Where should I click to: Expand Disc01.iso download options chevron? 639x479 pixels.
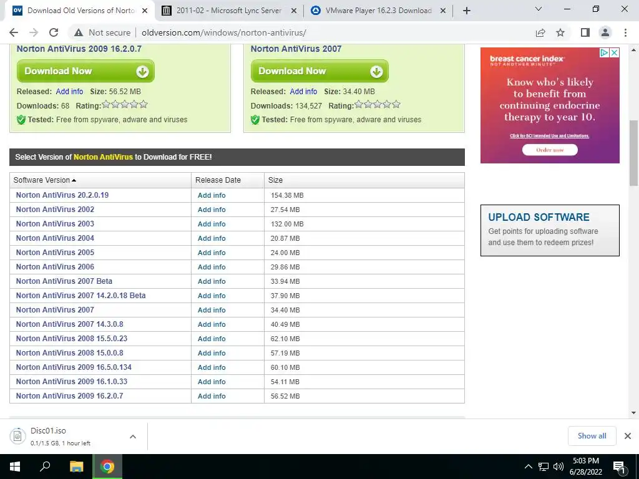pos(133,436)
